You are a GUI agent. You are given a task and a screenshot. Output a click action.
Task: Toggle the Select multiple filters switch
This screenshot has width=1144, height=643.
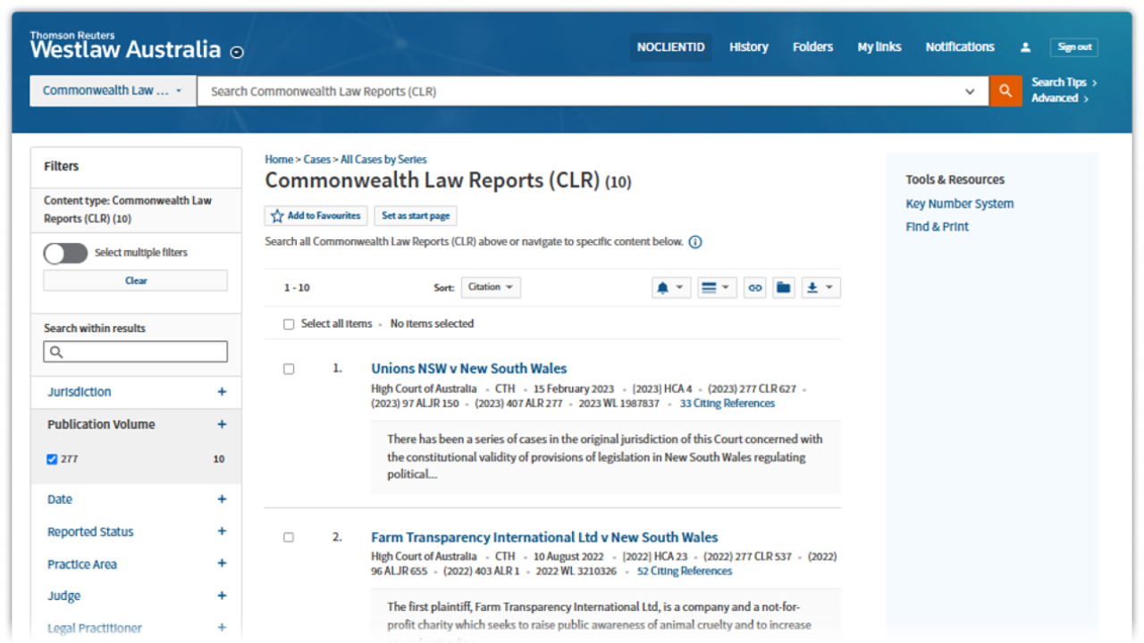(64, 253)
